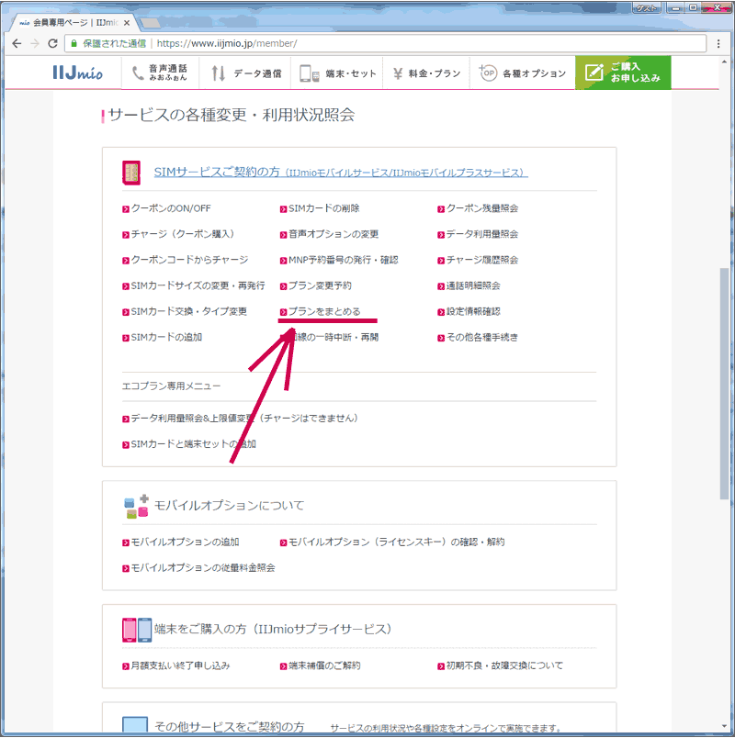Open the クーポンのON/OFF link
The width and height of the screenshot is (735, 738).
(170, 208)
